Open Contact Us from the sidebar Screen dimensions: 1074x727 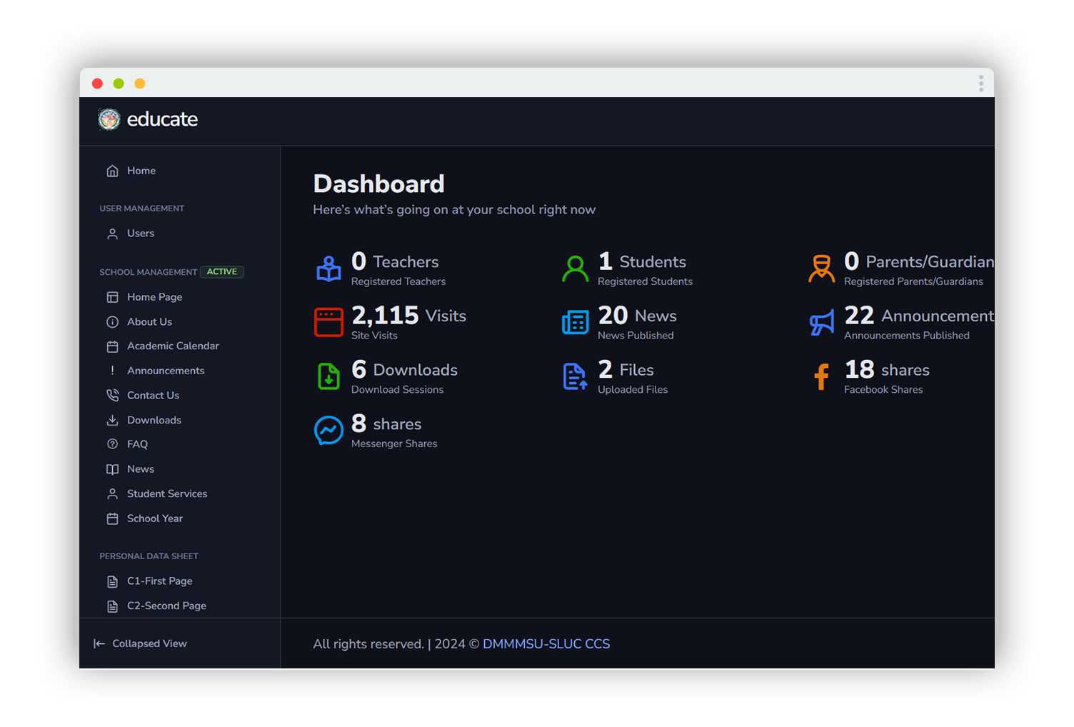153,396
